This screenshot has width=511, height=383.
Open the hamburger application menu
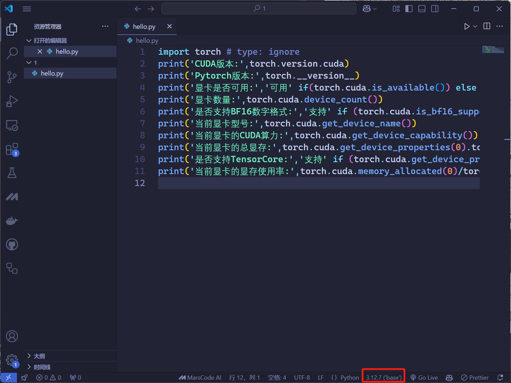[27, 9]
